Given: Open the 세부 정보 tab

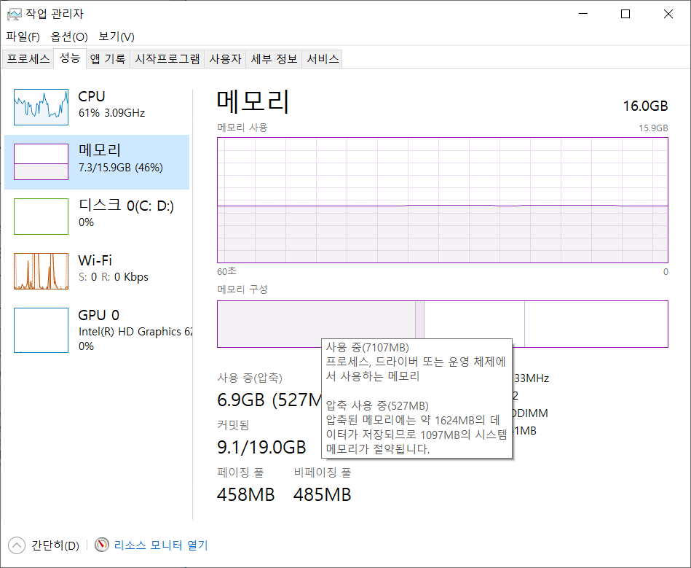Looking at the screenshot, I should click(x=272, y=59).
